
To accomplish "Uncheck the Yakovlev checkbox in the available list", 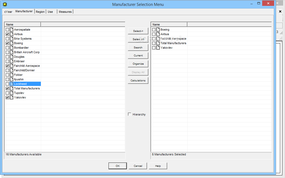I will point(7,97).
